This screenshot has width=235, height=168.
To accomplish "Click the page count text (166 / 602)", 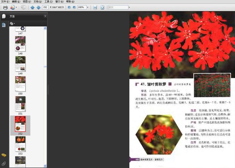I will (57, 7).
